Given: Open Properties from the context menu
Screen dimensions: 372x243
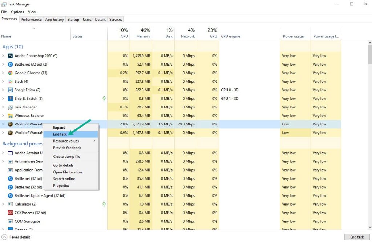Looking at the screenshot, I should tap(70, 186).
